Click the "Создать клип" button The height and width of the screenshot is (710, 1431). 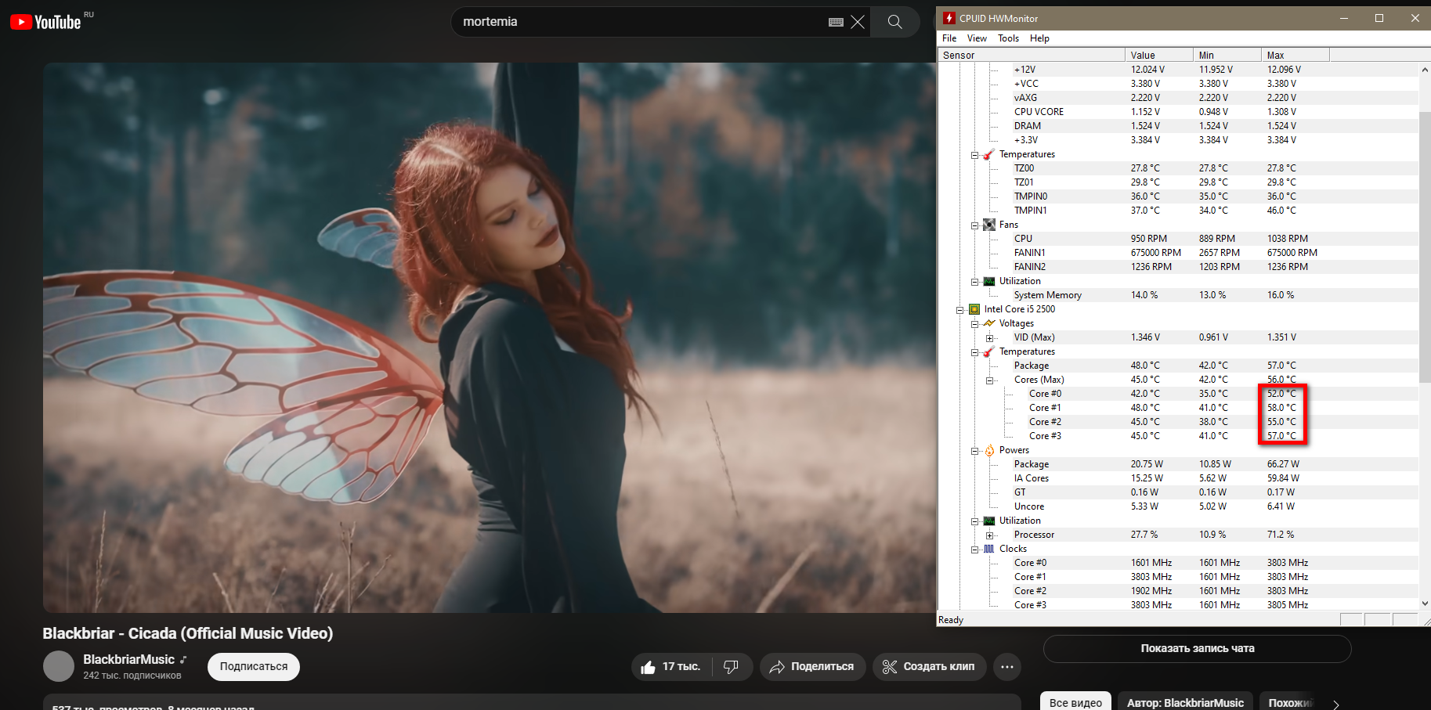pyautogui.click(x=929, y=667)
